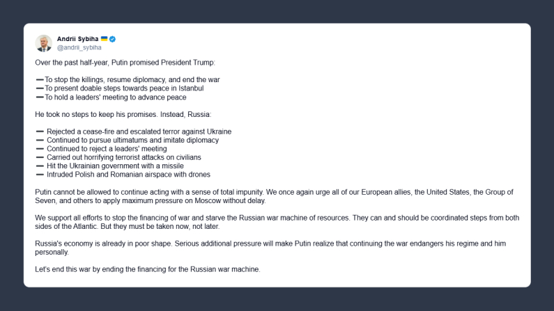554x311 pixels.
Task: Click the "Continued to reject a leaders' meeting" line
Action: tap(107, 149)
